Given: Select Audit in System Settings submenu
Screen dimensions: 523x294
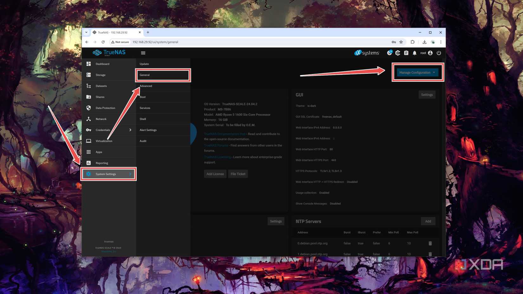Looking at the screenshot, I should [x=163, y=141].
